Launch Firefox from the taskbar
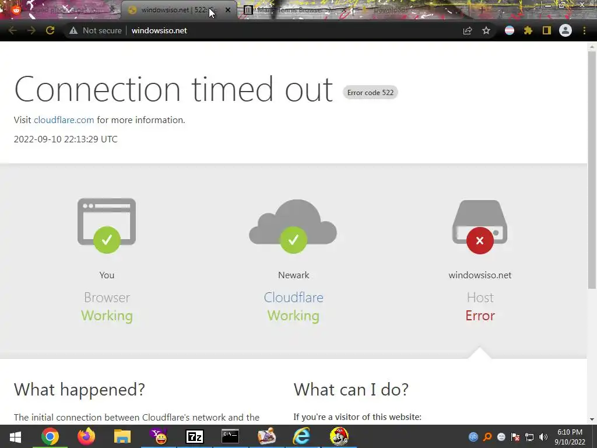 86,436
